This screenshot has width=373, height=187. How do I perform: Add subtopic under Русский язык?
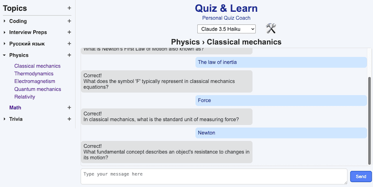tap(69, 44)
